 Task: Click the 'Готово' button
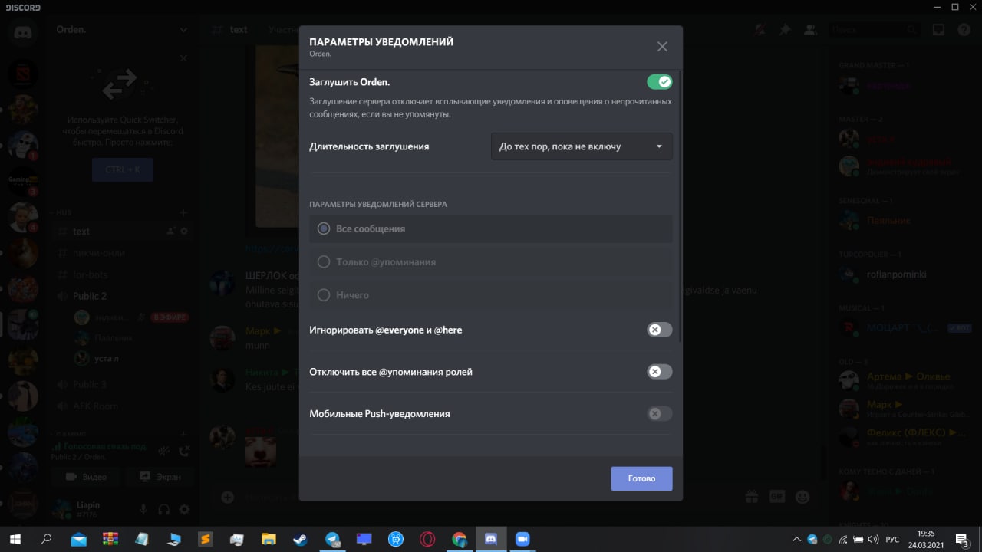(641, 478)
